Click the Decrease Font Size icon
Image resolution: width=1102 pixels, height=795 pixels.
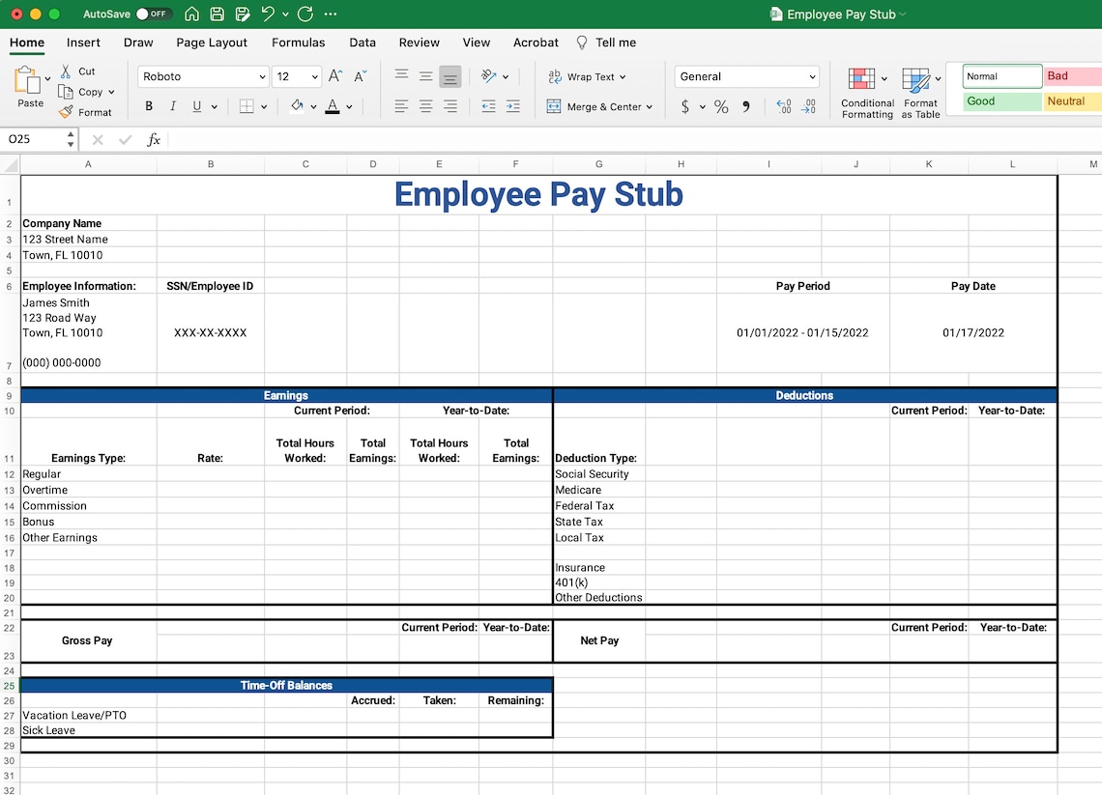(x=360, y=76)
